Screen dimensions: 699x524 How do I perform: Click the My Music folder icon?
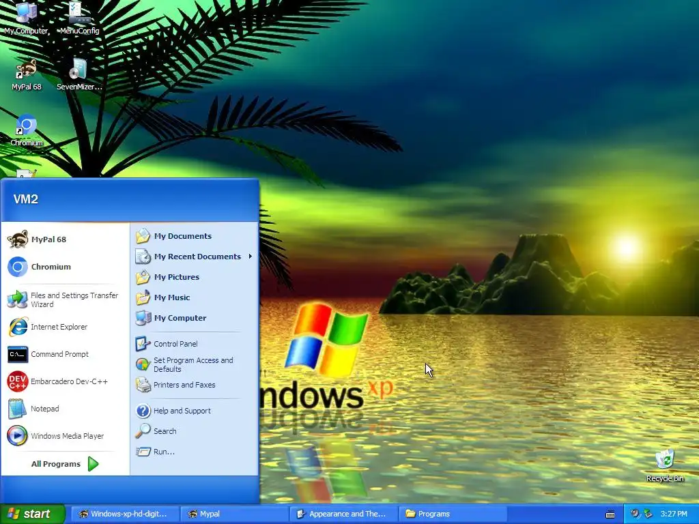[143, 297]
